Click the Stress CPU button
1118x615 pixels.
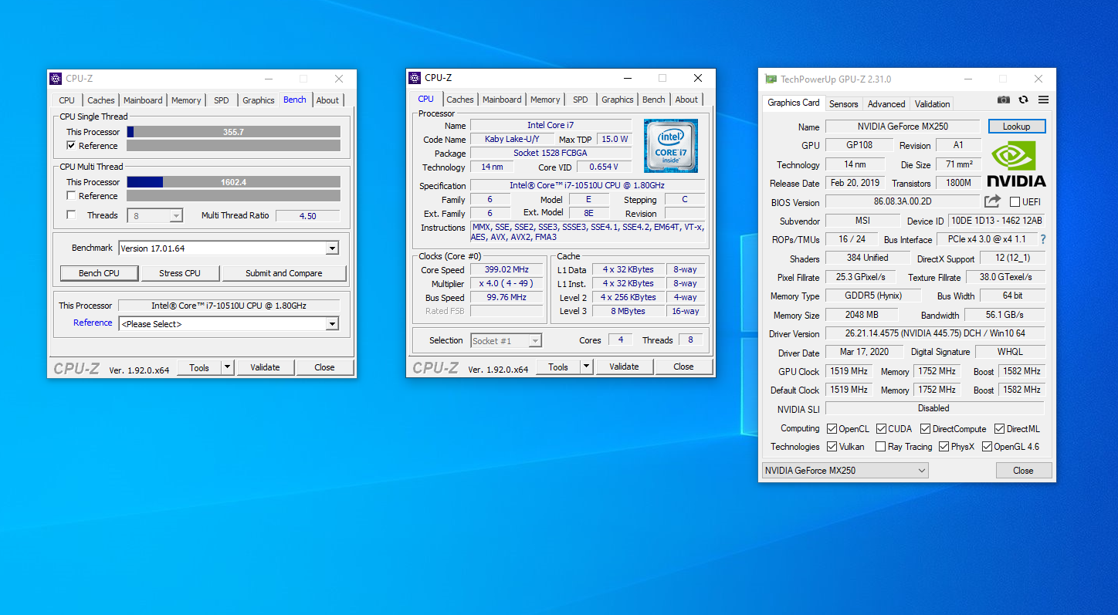click(180, 273)
